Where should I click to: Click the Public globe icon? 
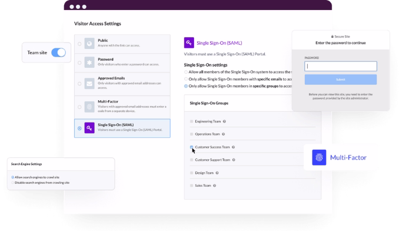tap(89, 44)
